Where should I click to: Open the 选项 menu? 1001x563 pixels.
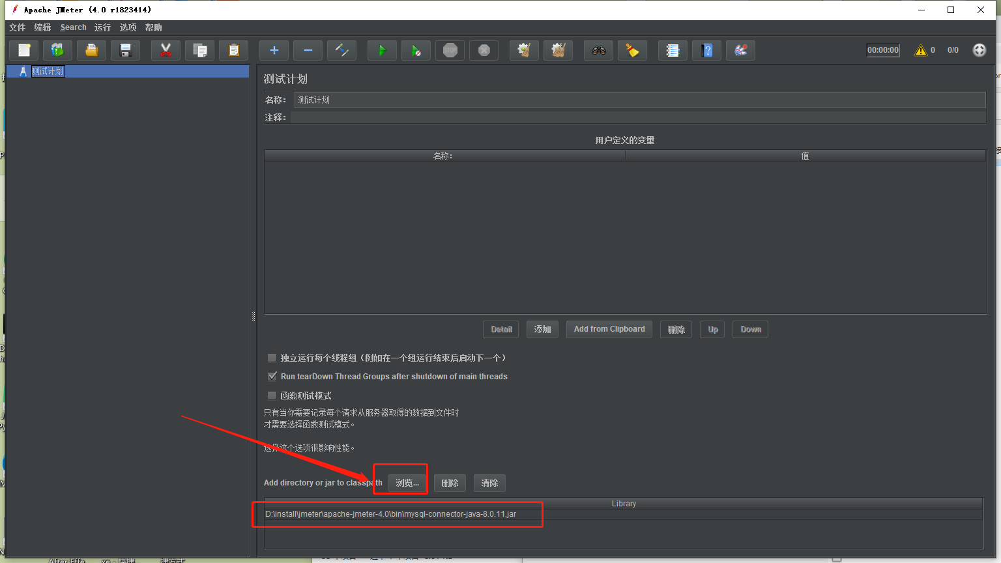pyautogui.click(x=128, y=27)
